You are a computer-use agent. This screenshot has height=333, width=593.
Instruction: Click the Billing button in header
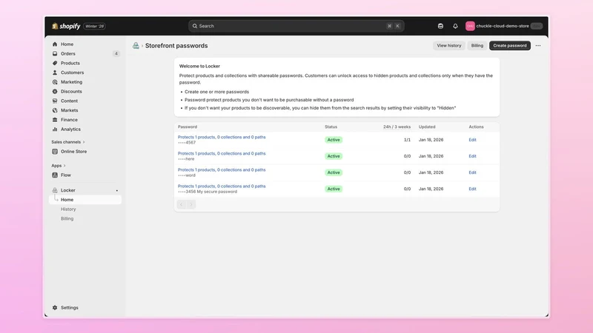point(477,46)
